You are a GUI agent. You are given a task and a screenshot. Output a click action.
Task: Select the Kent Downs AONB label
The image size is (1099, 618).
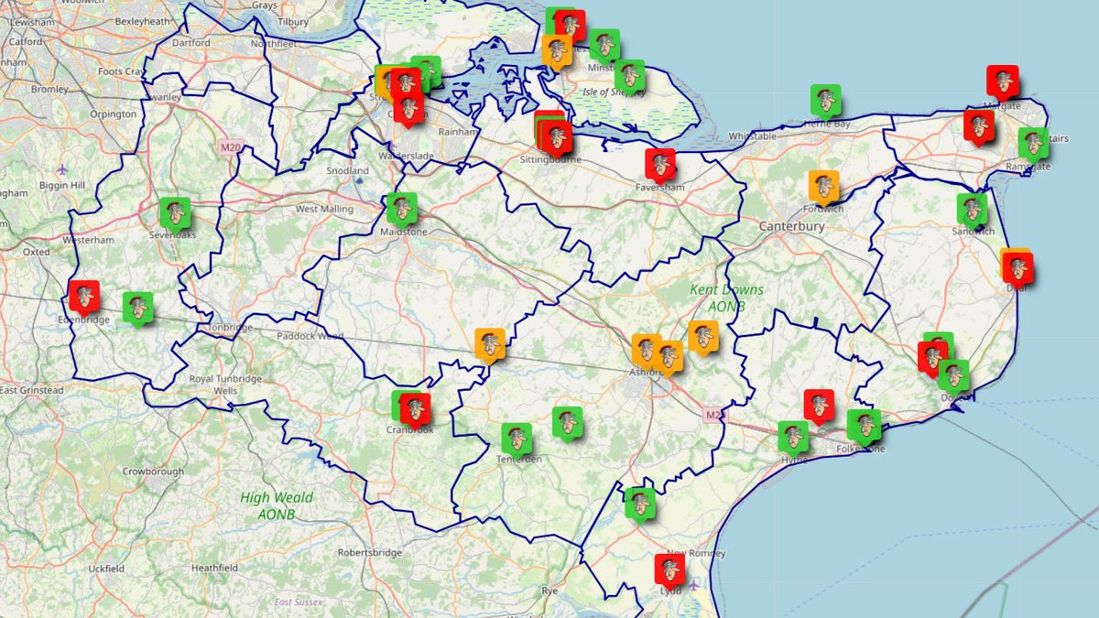tap(726, 298)
